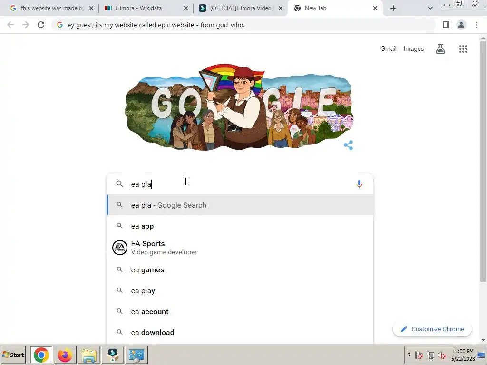Open the control panel taskbar icon
487x365 pixels.
pyautogui.click(x=136, y=355)
